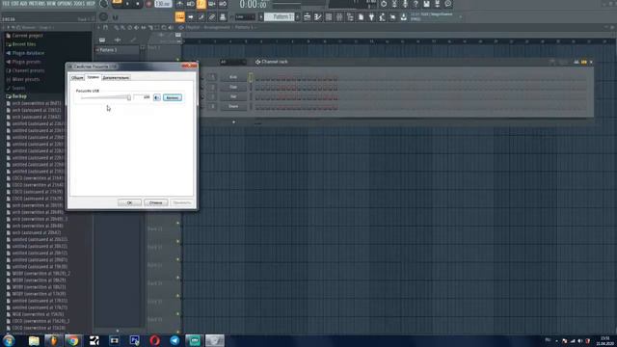Toggle the metronome icon in the top toolbar

(x=179, y=4)
